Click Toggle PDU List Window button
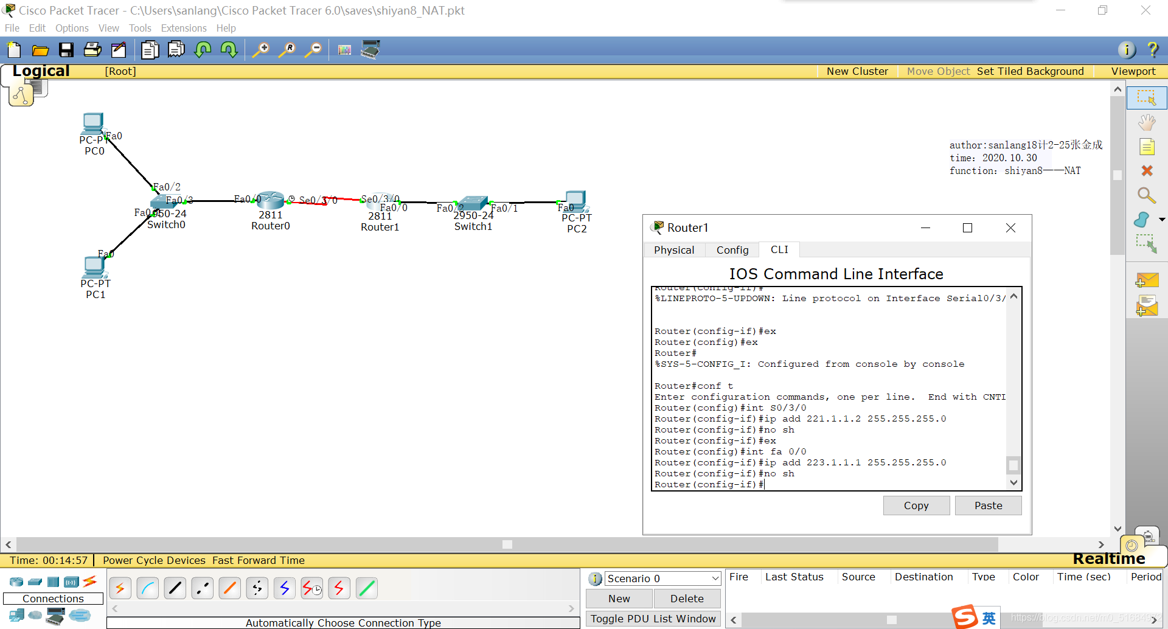The height and width of the screenshot is (629, 1168). [653, 619]
